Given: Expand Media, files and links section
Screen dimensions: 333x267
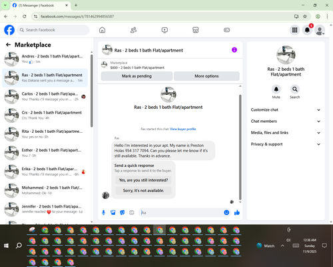Looking at the screenshot, I should pyautogui.click(x=286, y=133).
